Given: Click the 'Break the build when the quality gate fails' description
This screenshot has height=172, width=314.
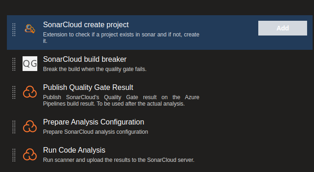Looking at the screenshot, I should (95, 69).
